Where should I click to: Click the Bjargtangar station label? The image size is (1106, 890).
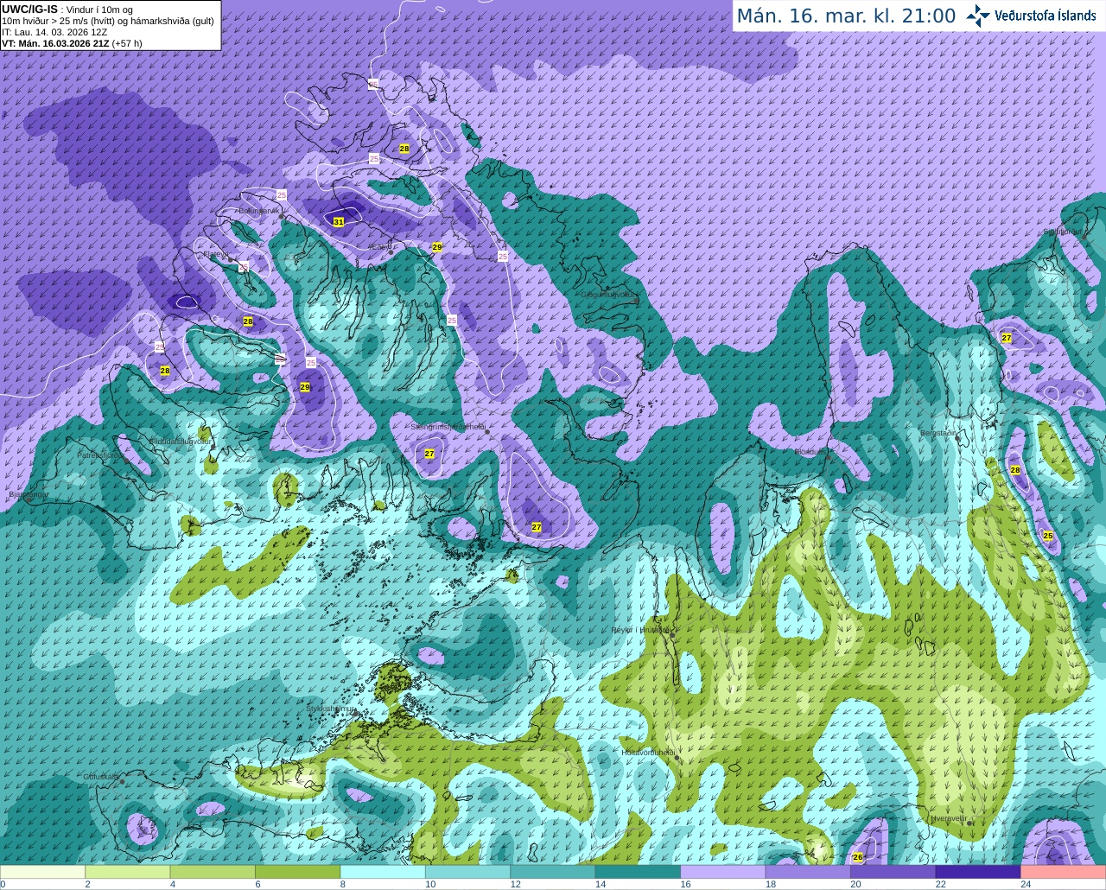pos(29,495)
